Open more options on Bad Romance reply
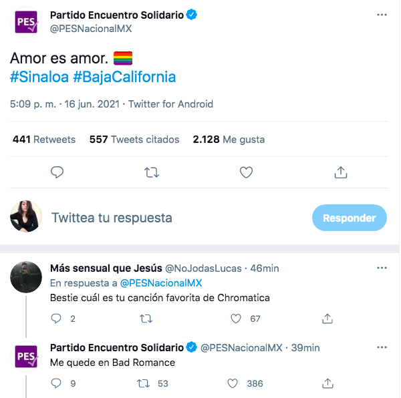The image size is (401, 398). tap(382, 347)
